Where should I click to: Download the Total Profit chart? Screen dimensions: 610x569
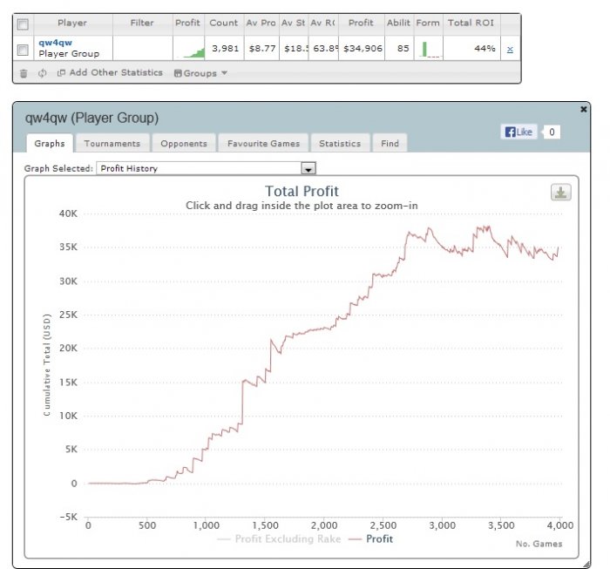560,192
